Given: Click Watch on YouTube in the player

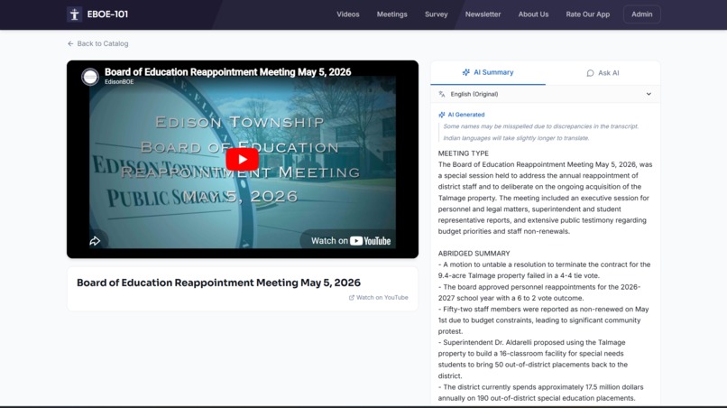Looking at the screenshot, I should tap(351, 241).
